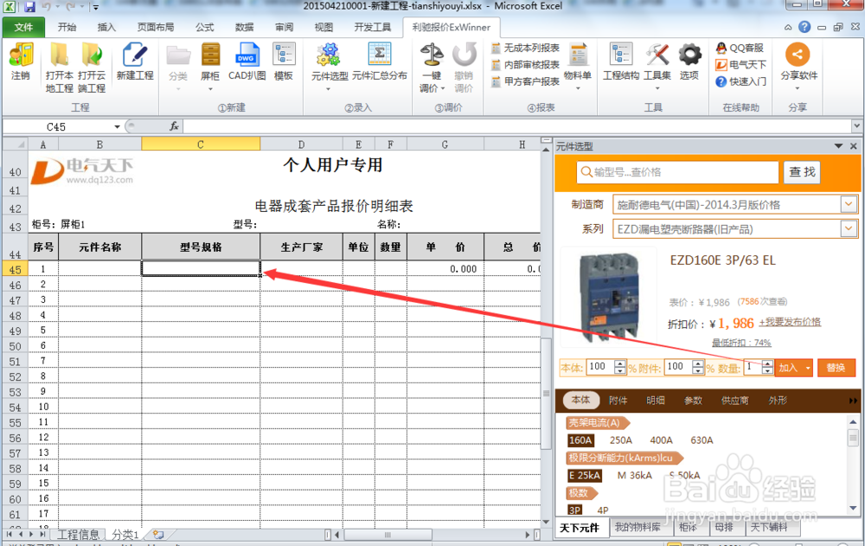Choose E 25kA breaking capacity
Viewport: 865px width, 546px height.
pyautogui.click(x=584, y=475)
